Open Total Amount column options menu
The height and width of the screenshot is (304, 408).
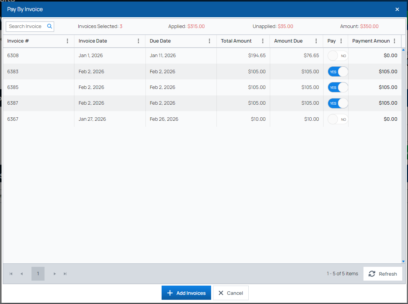pyautogui.click(x=263, y=41)
